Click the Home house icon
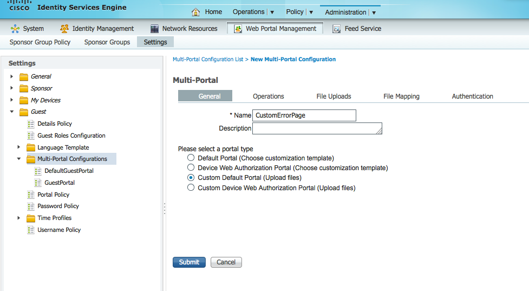Screen dimensions: 529x291 pyautogui.click(x=195, y=12)
